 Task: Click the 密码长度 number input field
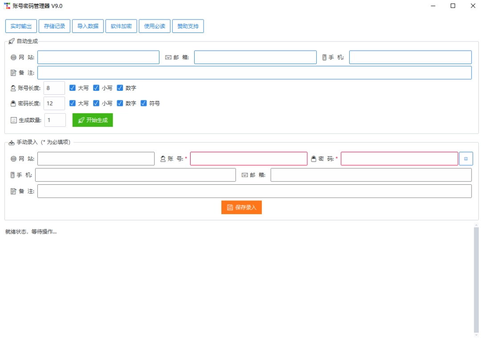[x=54, y=103]
